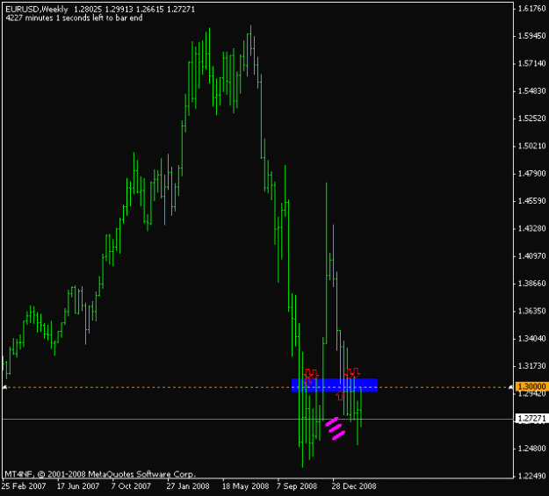Click the bar end countdown text

point(74,18)
